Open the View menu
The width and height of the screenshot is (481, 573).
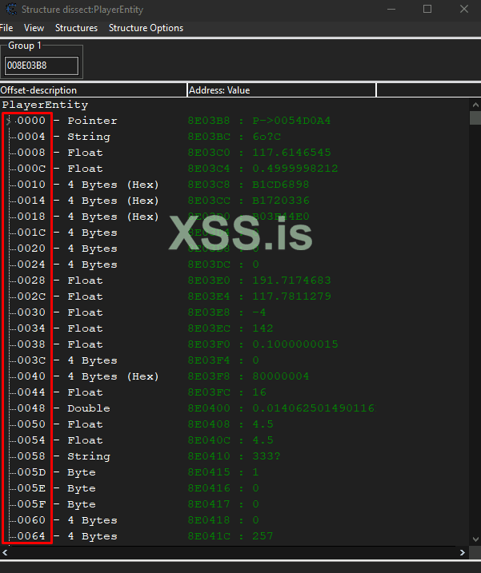coord(34,28)
